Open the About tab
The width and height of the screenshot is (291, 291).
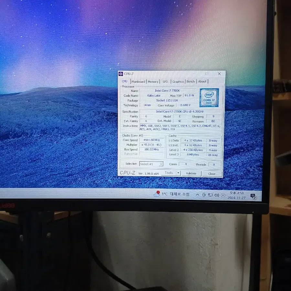(202, 81)
